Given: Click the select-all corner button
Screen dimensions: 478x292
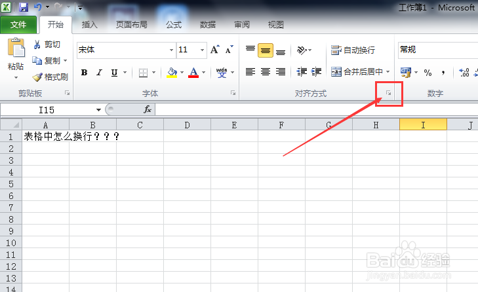Looking at the screenshot, I should tap(11, 125).
